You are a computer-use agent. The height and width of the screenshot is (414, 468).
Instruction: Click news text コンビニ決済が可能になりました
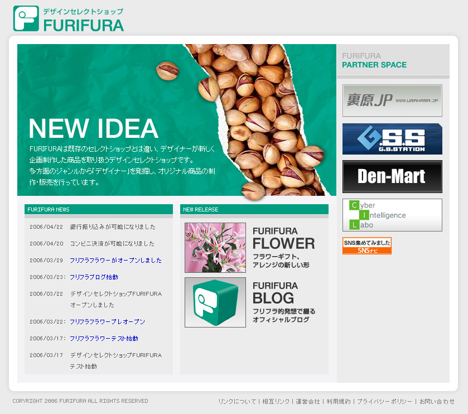112,244
